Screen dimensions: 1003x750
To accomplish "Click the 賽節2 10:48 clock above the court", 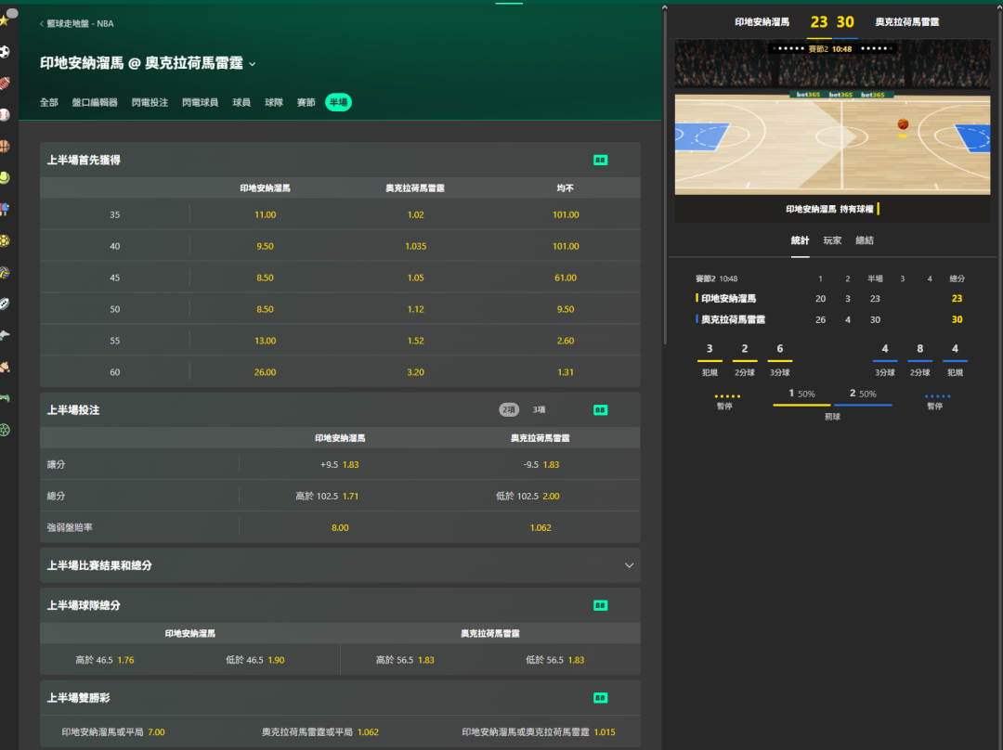I will point(829,49).
